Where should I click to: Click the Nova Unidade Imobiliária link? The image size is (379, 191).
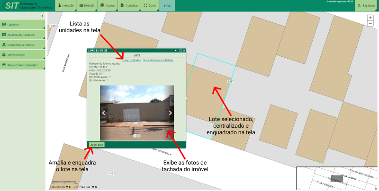[x=158, y=61]
